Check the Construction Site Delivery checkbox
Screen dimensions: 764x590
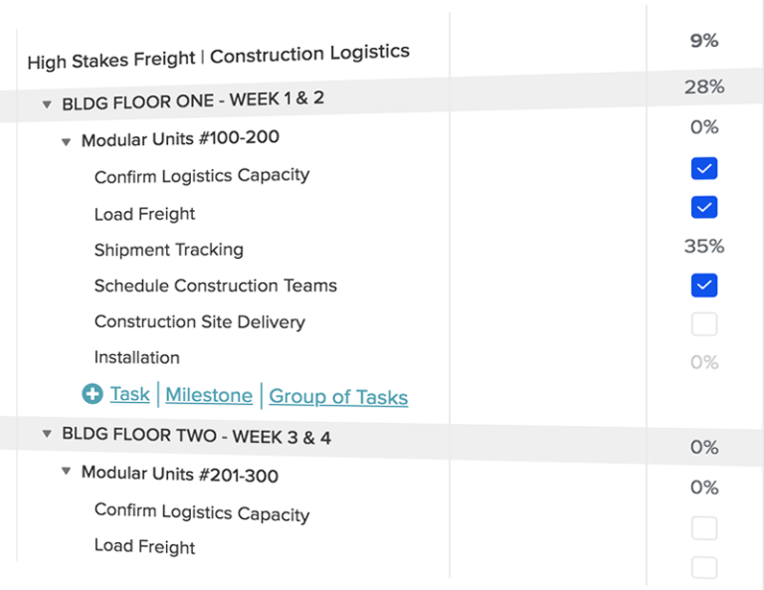(704, 324)
